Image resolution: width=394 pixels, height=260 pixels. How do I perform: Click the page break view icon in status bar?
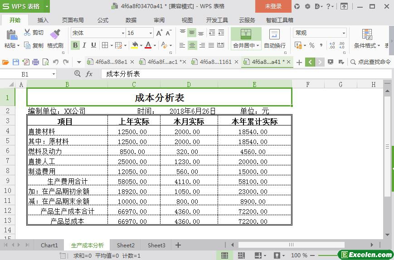[241, 255]
